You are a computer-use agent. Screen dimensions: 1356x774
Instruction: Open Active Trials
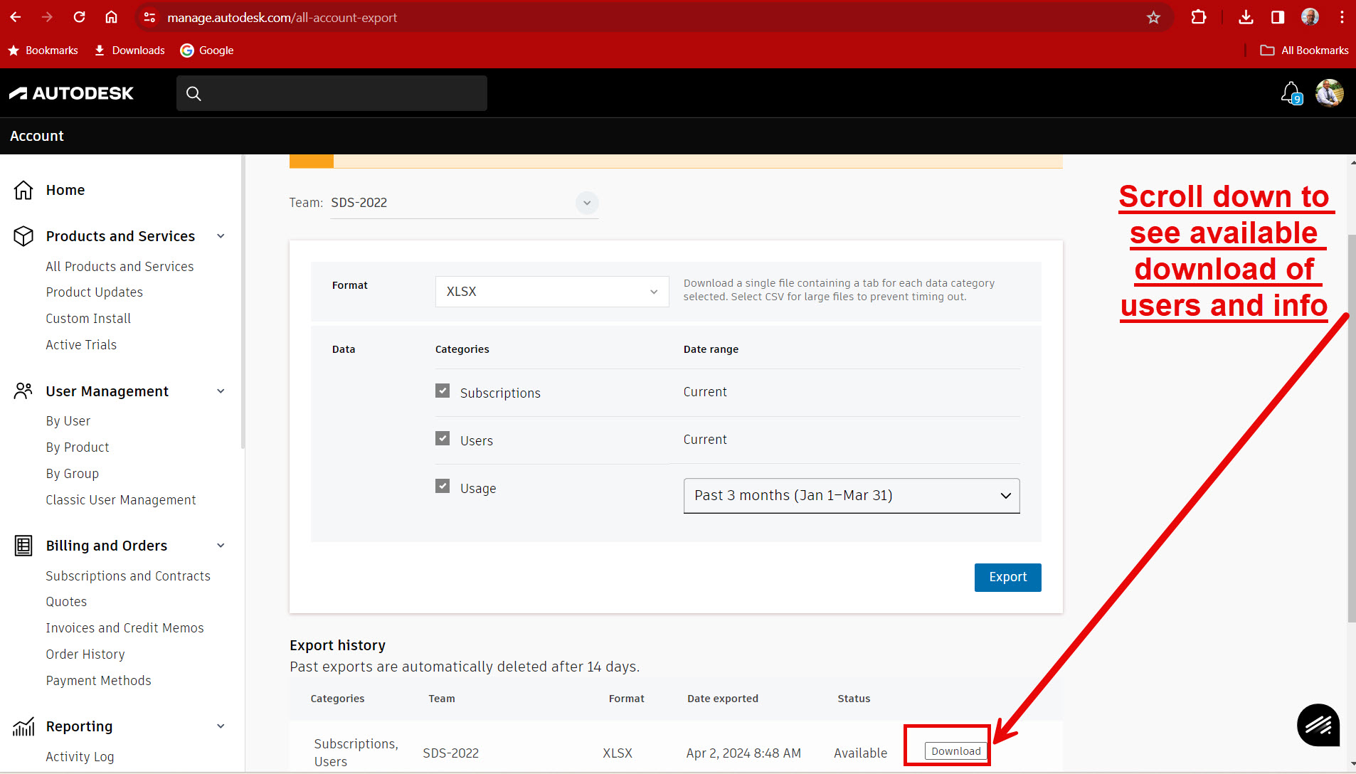[81, 345]
